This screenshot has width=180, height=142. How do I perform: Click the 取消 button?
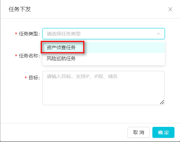click(139, 132)
